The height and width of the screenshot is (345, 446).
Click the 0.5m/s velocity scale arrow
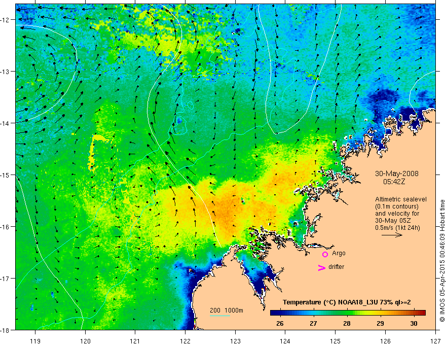pos(392,235)
